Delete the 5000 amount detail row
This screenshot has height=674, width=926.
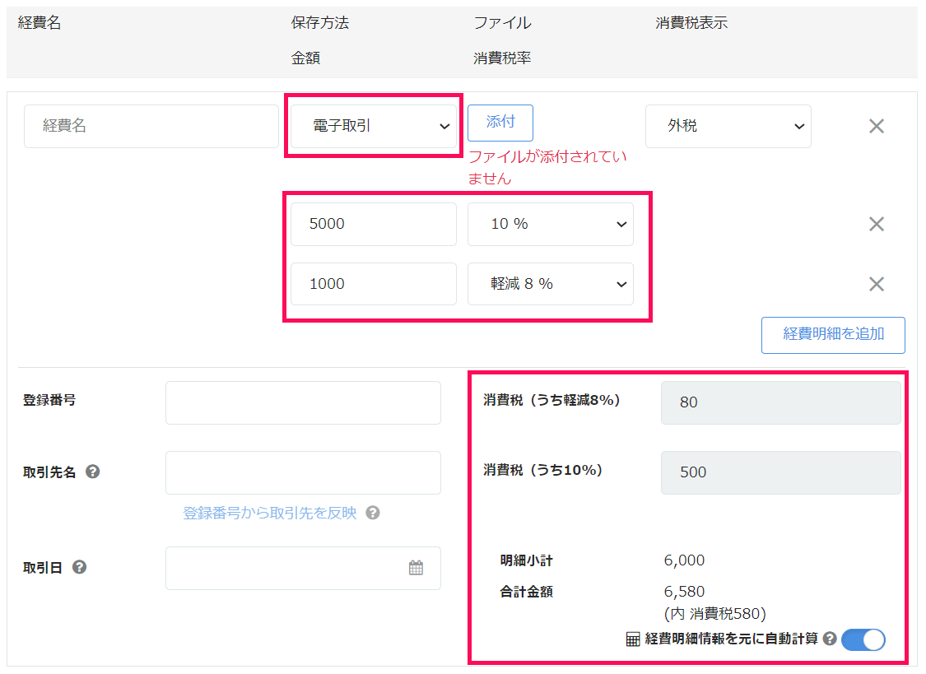877,224
